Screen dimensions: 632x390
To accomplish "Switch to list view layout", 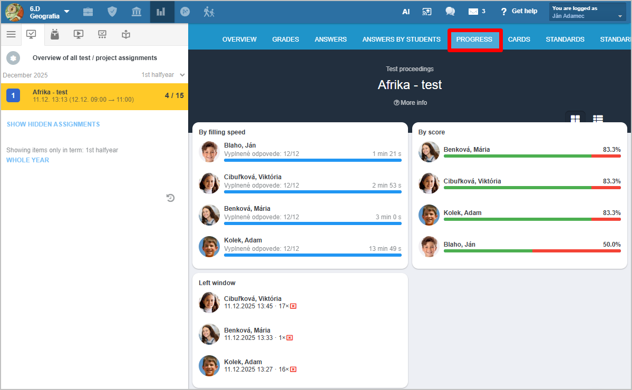I will pos(598,119).
